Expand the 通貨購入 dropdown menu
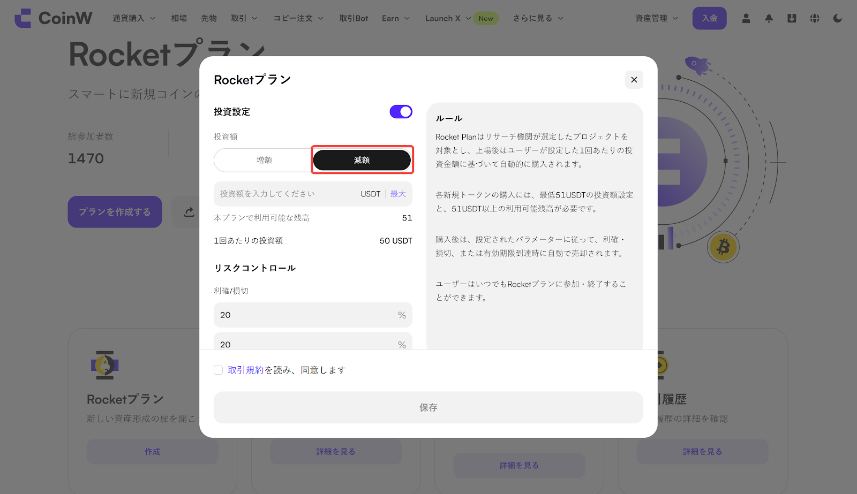Viewport: 857px width, 494px height. pos(133,18)
